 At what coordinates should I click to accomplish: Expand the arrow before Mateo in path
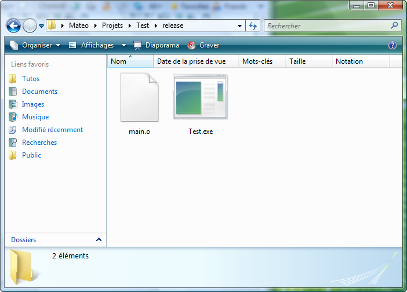point(63,25)
